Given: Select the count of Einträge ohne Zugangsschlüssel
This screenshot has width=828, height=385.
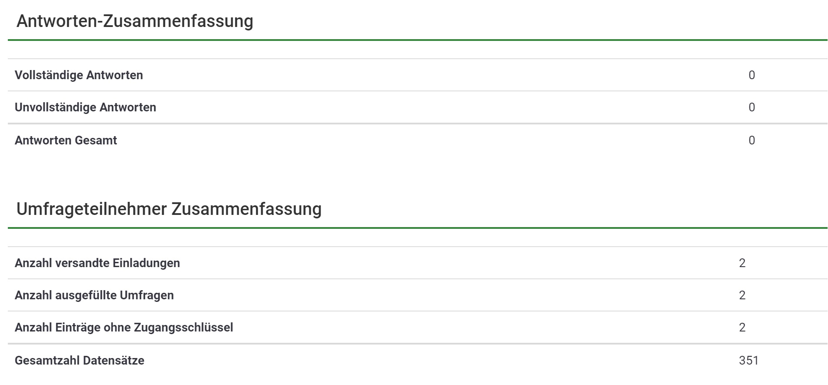Looking at the screenshot, I should tap(742, 328).
